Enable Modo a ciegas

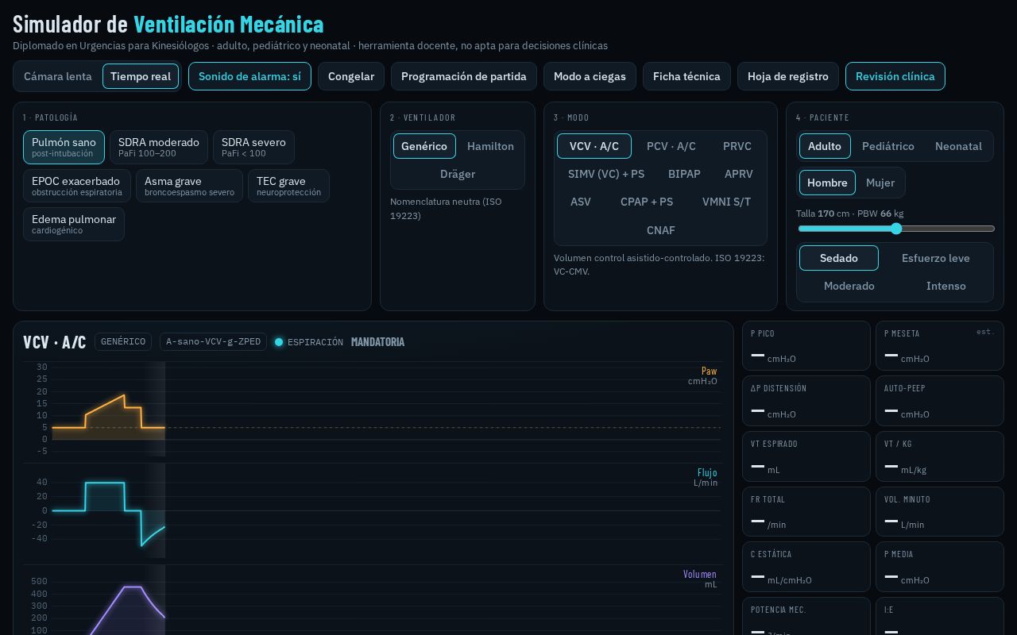click(590, 76)
